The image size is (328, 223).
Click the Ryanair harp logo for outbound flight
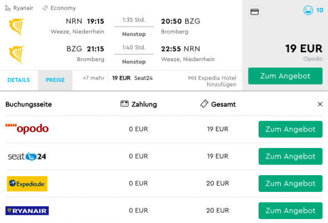(16, 27)
